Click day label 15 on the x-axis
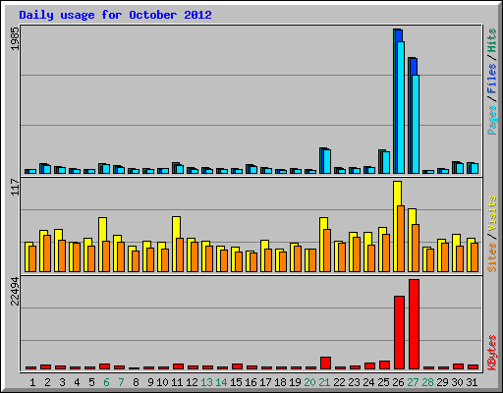 click(x=236, y=382)
